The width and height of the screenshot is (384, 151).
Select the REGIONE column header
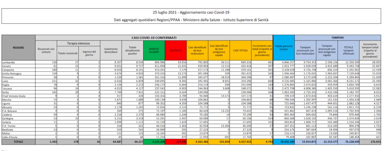pos(19,48)
